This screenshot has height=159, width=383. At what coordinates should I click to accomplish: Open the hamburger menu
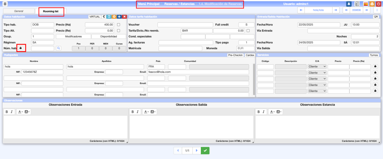[x=5, y=4]
